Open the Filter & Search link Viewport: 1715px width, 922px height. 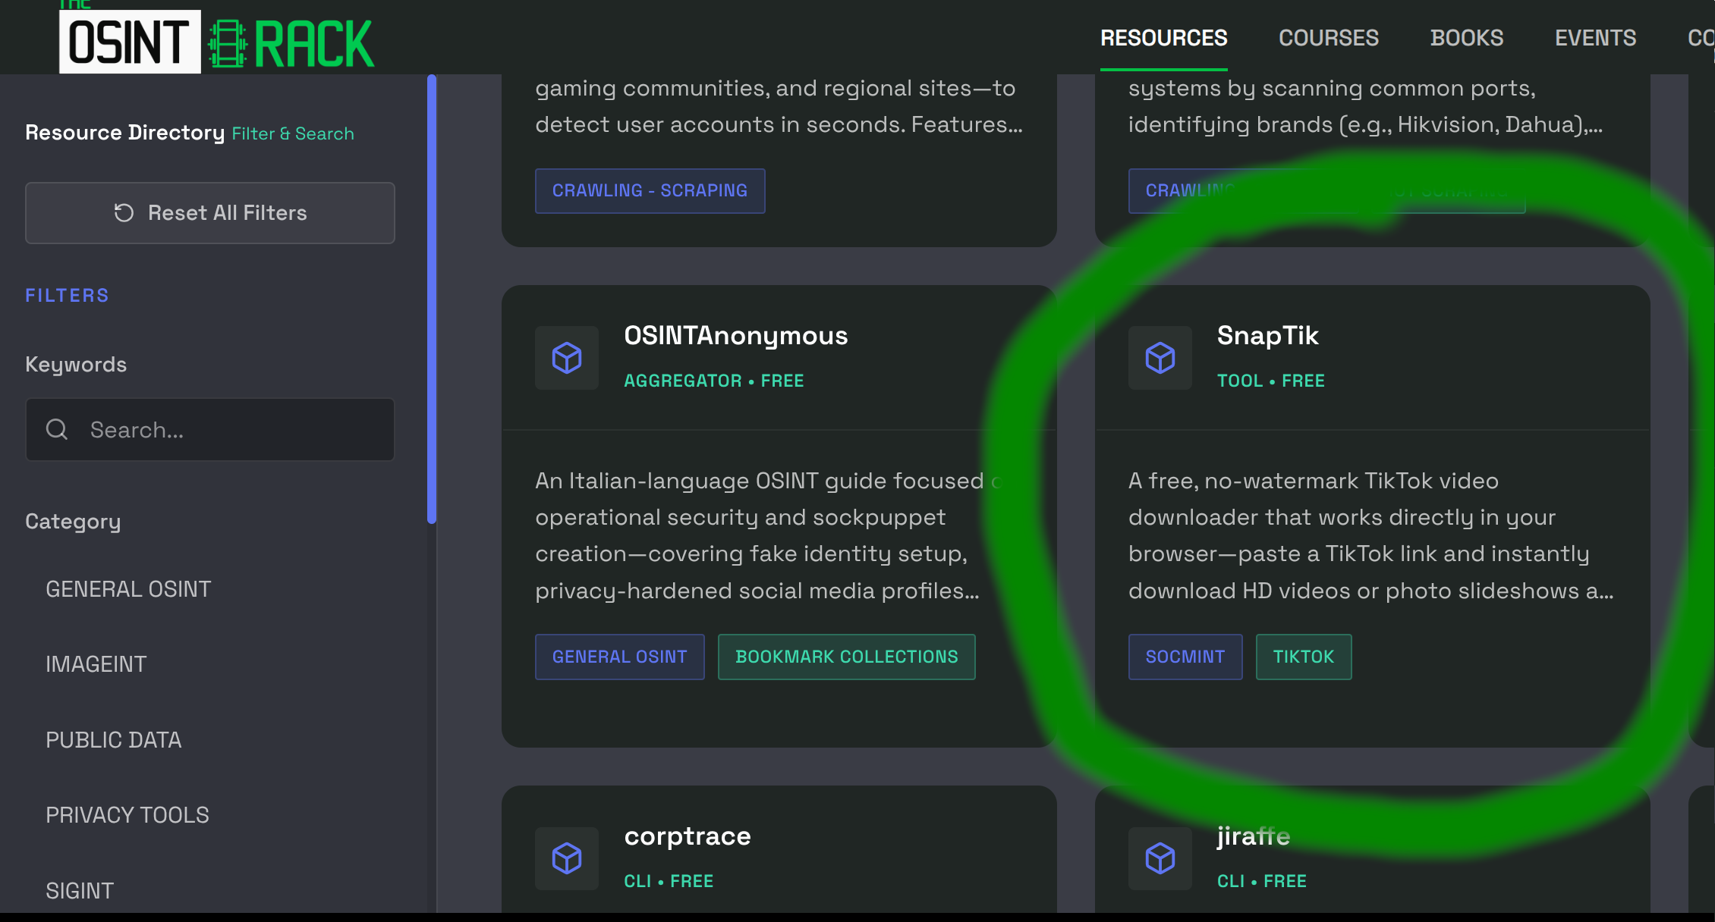(292, 133)
